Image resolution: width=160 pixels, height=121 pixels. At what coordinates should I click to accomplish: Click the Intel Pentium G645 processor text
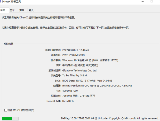coord(97,86)
